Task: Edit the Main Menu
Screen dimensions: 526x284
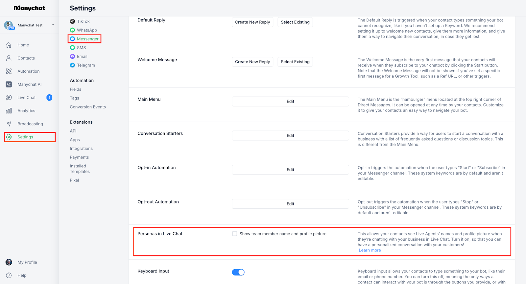Action: (x=290, y=102)
